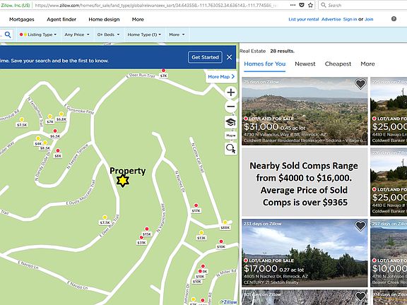407x305 pixels.
Task: Click the help question mark icon
Action: tap(394, 18)
